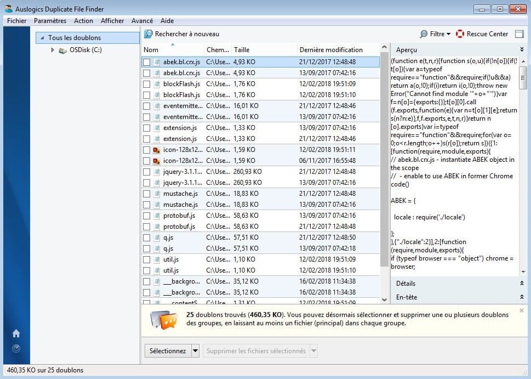Click the round gauge icon below Home
The image size is (531, 379).
[16, 348]
